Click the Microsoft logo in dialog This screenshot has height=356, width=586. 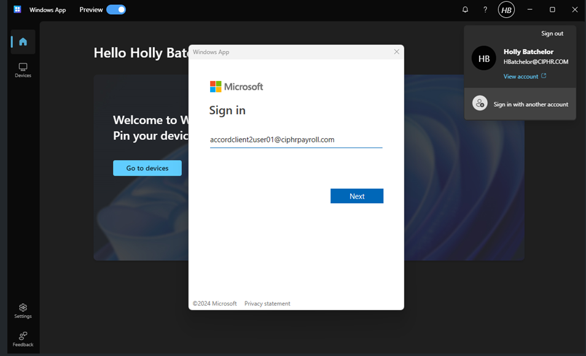pos(236,87)
